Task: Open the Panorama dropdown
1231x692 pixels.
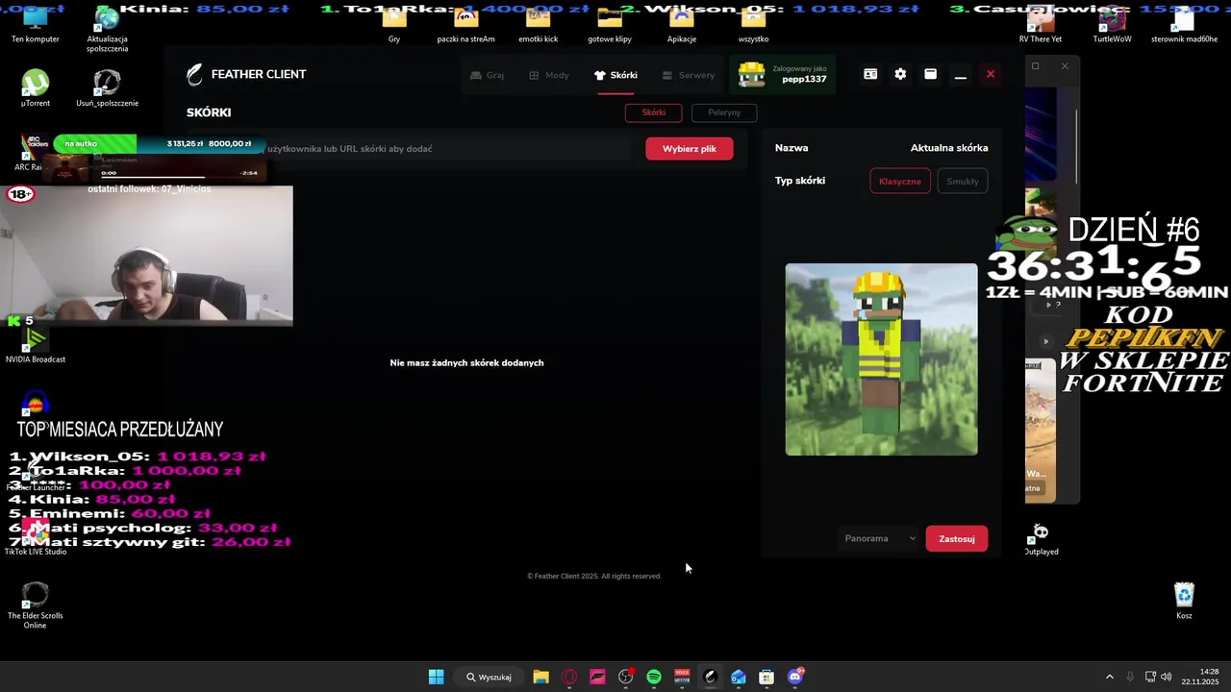Action: pyautogui.click(x=880, y=539)
